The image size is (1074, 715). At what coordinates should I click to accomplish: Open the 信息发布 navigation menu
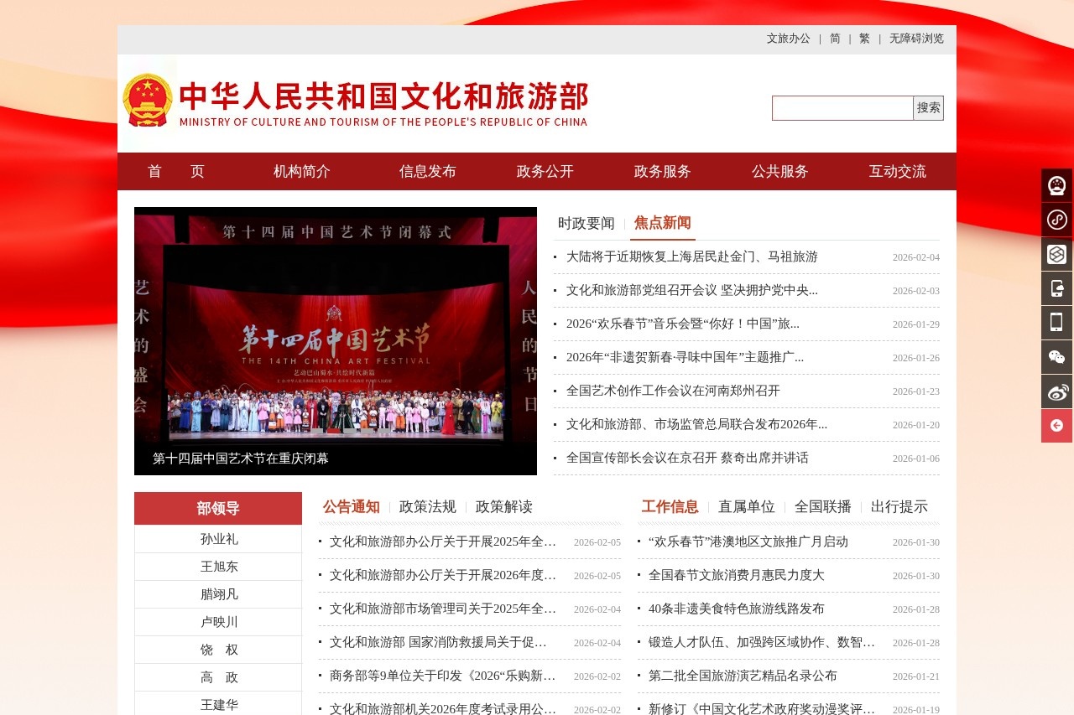(x=428, y=172)
